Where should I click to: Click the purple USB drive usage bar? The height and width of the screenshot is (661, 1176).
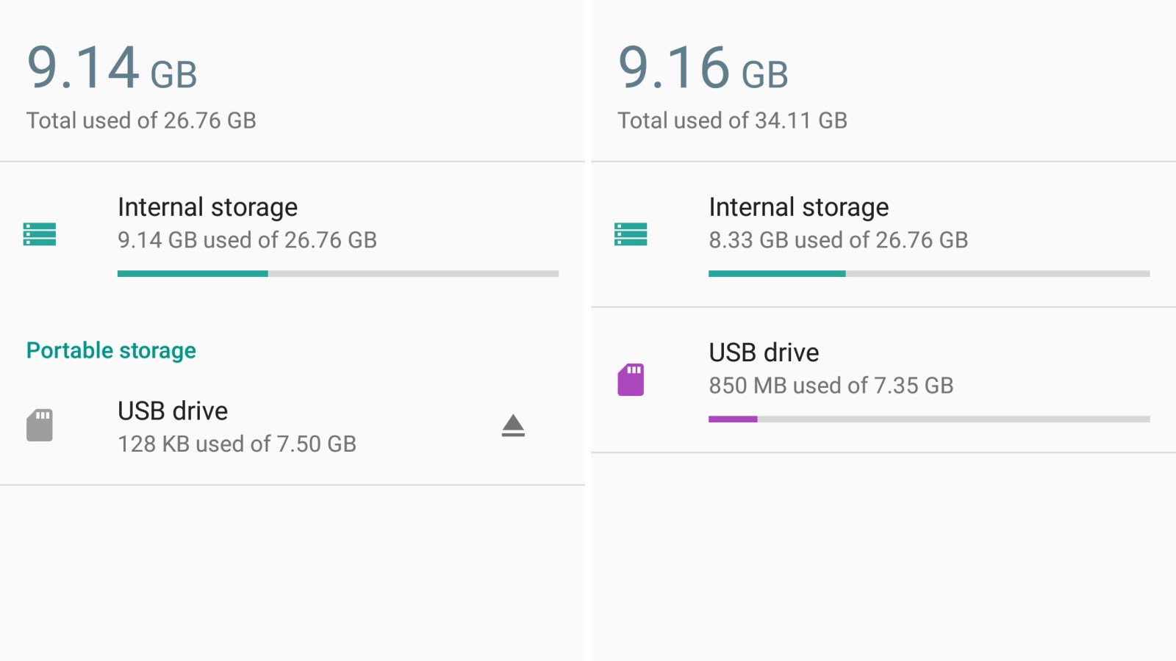(x=929, y=419)
